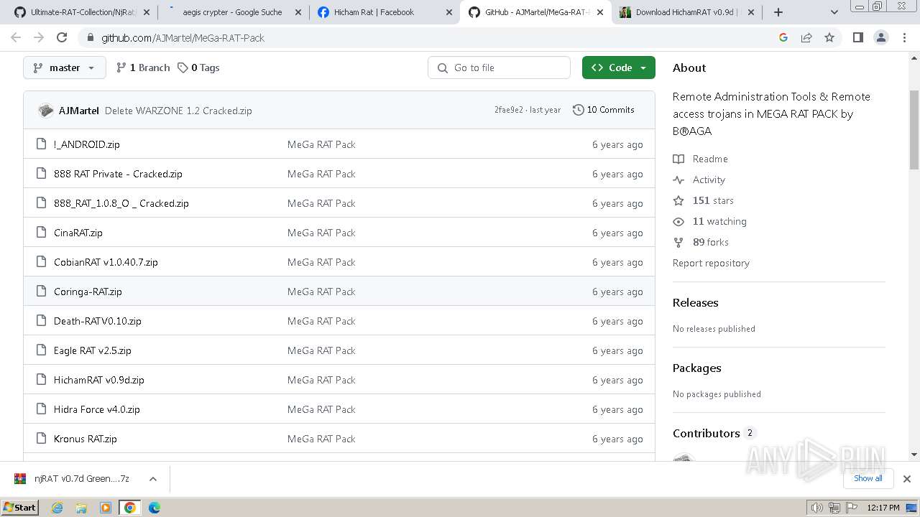Open the browser side panel icon
The width and height of the screenshot is (920, 517).
(x=857, y=37)
